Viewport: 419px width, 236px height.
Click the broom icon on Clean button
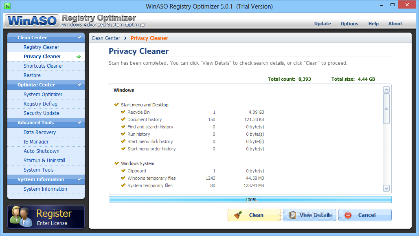click(238, 215)
